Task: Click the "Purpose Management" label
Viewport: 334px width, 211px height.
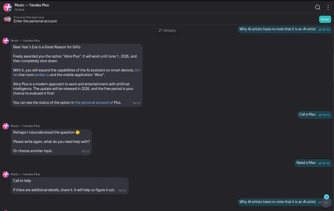Action: tap(29, 17)
